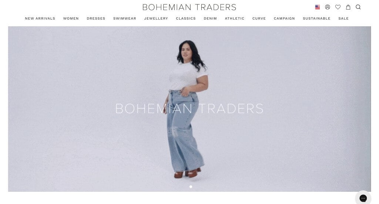Visit the Sustainable section
The height and width of the screenshot is (204, 379).
[x=317, y=18]
